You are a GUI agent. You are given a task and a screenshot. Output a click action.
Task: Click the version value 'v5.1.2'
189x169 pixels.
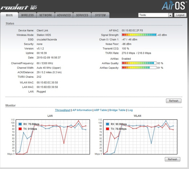[x=40, y=49]
